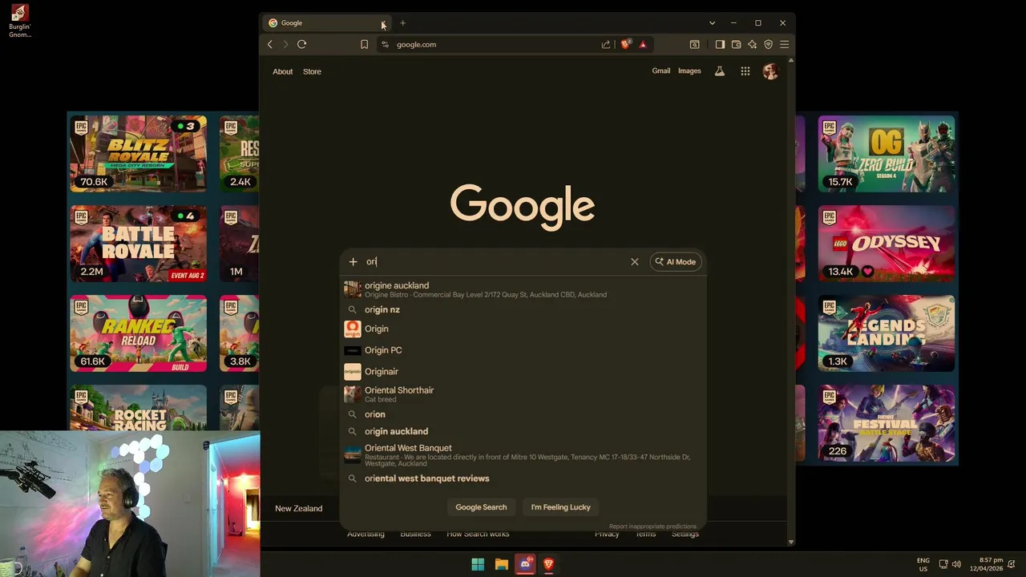Open the volume control in system tray

point(956,564)
